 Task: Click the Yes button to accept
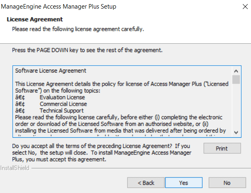184,183
